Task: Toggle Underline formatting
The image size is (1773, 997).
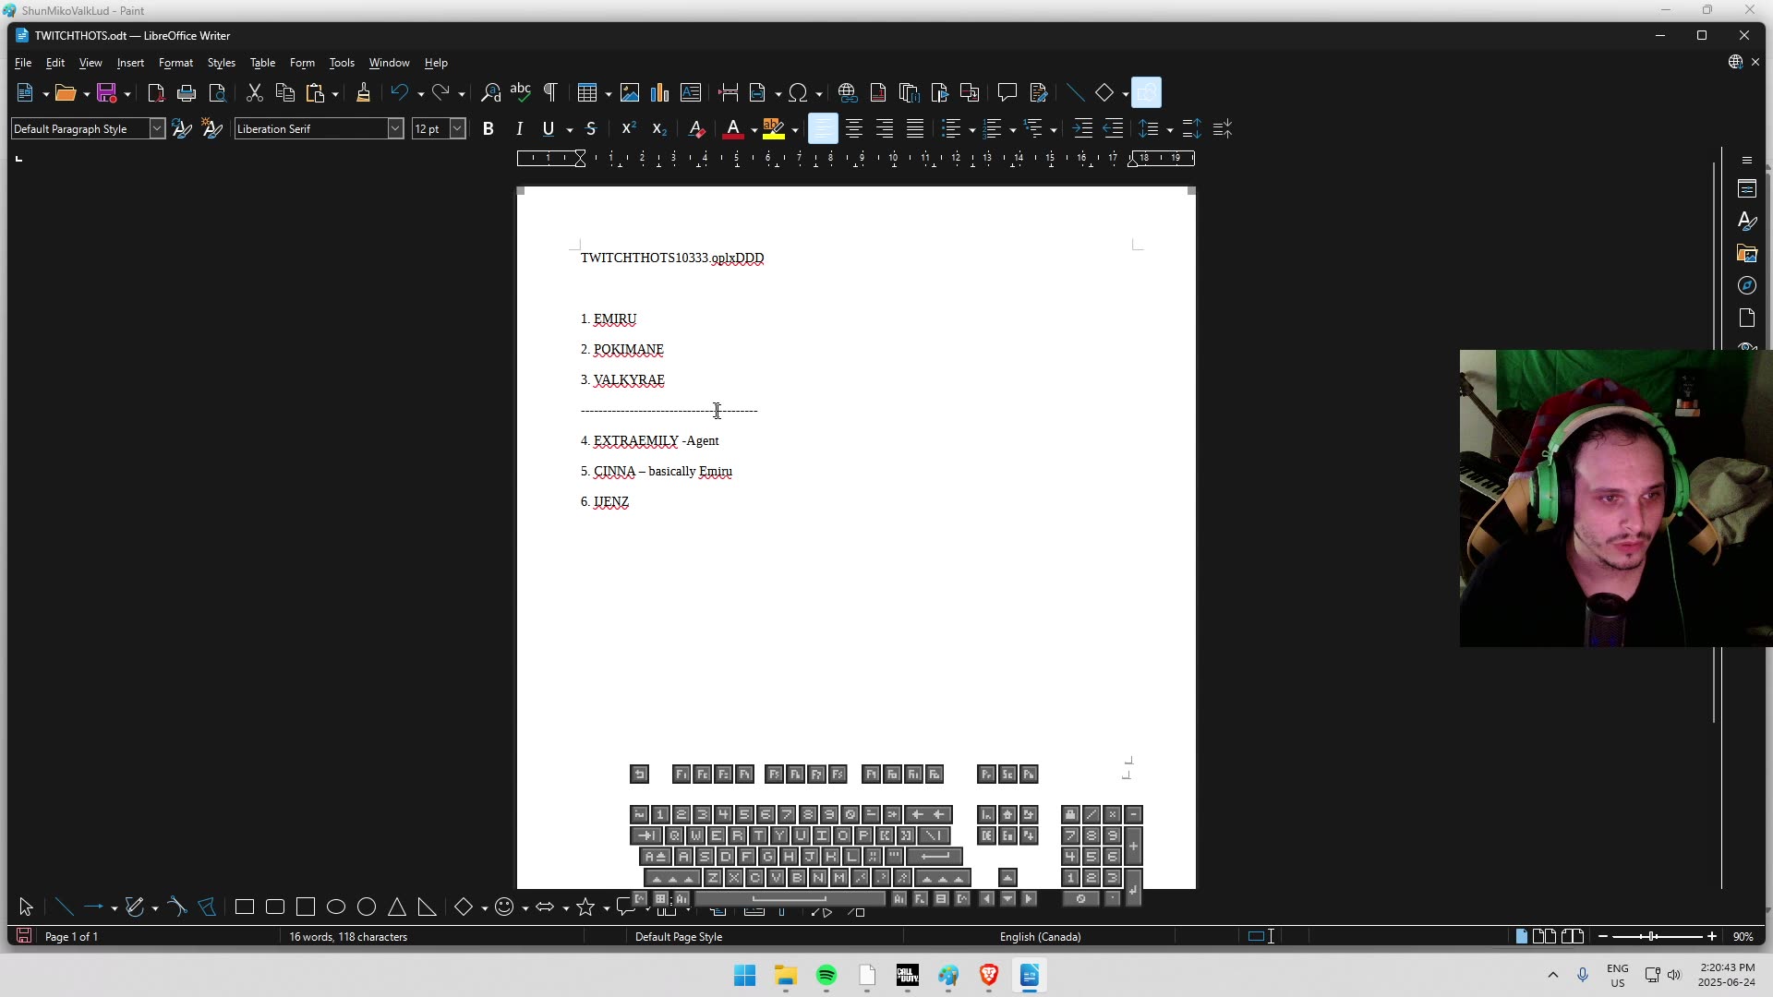Action: click(x=549, y=128)
